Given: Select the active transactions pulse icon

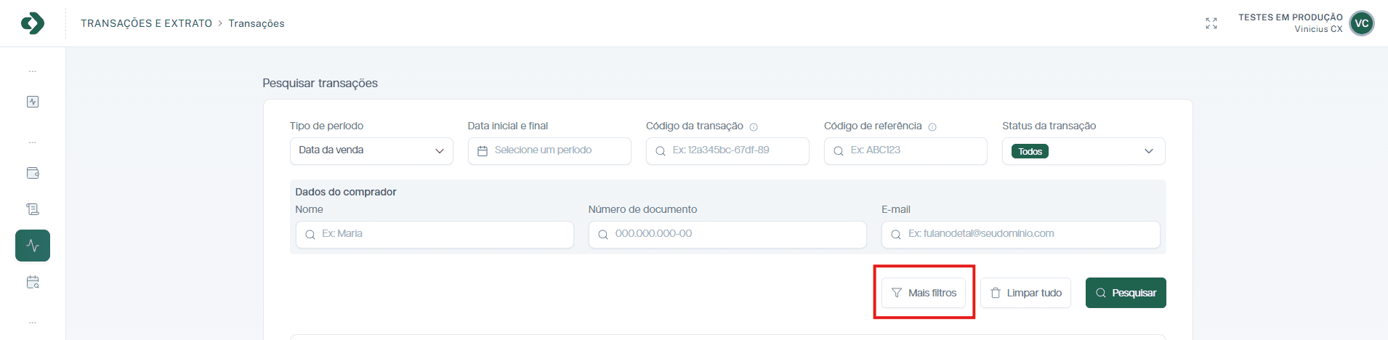Looking at the screenshot, I should (33, 246).
